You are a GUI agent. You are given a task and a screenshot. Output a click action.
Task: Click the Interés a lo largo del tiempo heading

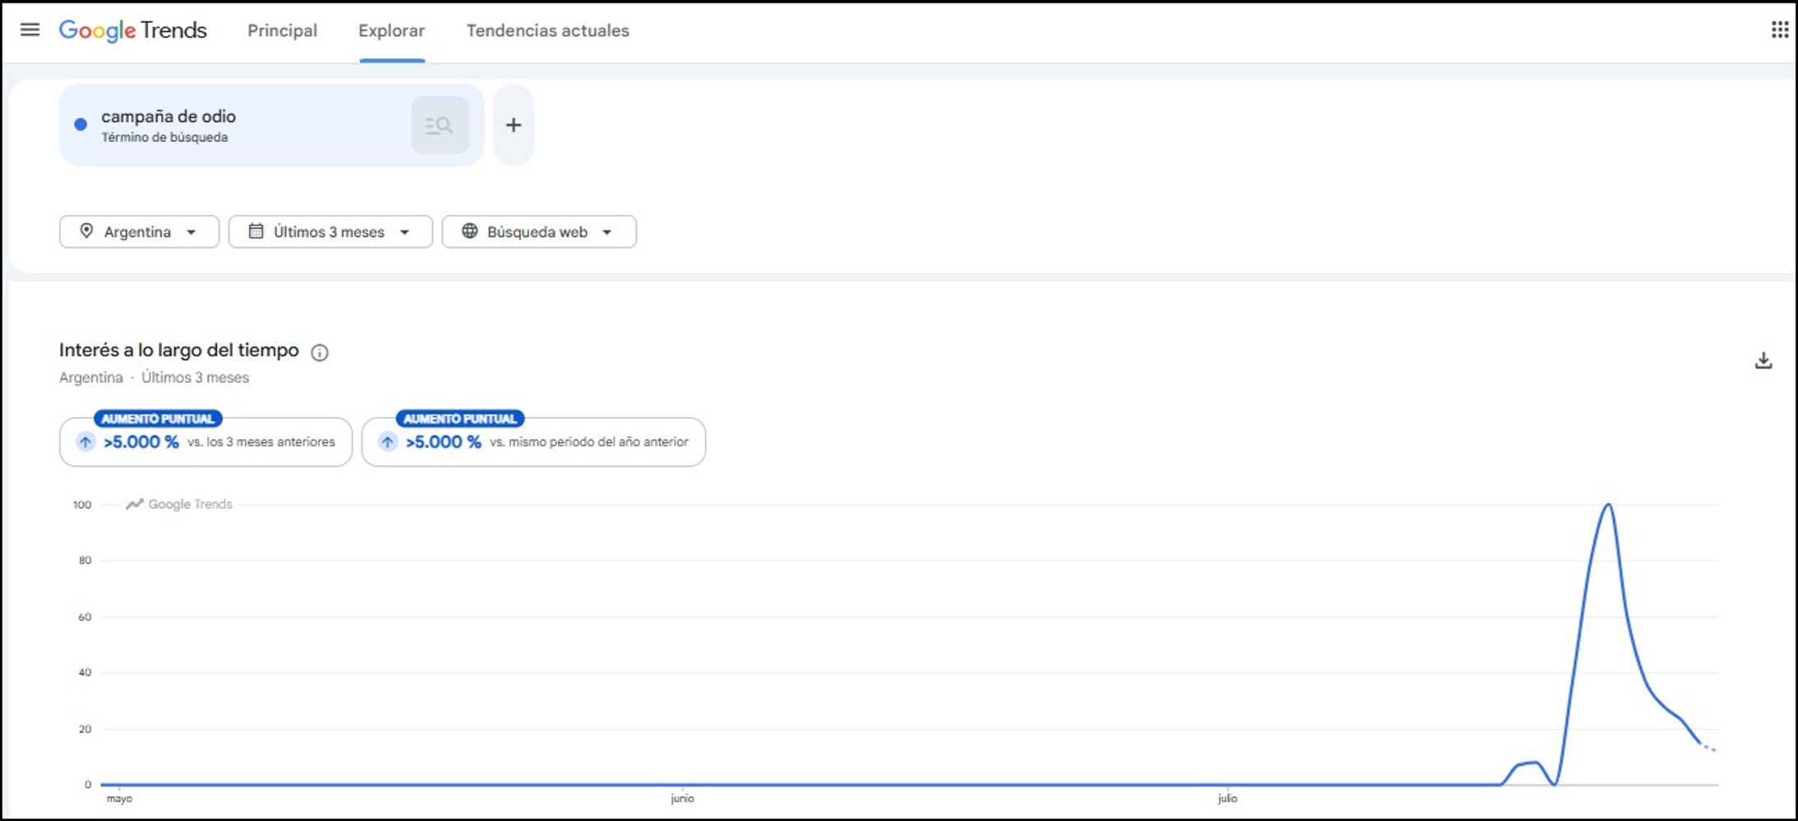point(178,351)
